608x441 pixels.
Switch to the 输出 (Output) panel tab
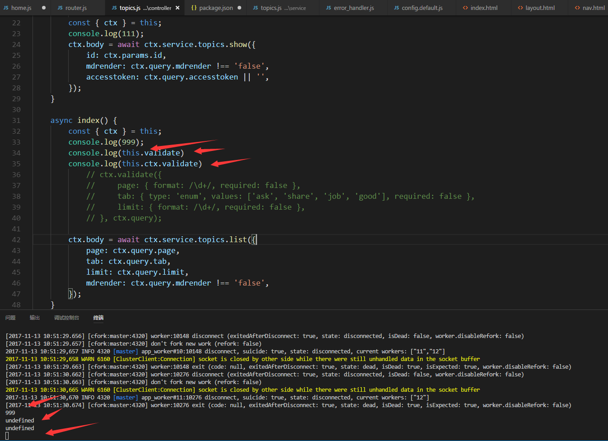(34, 317)
